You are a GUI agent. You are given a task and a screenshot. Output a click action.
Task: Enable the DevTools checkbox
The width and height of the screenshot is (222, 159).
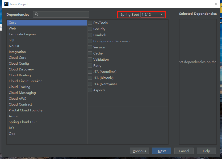coord(90,23)
